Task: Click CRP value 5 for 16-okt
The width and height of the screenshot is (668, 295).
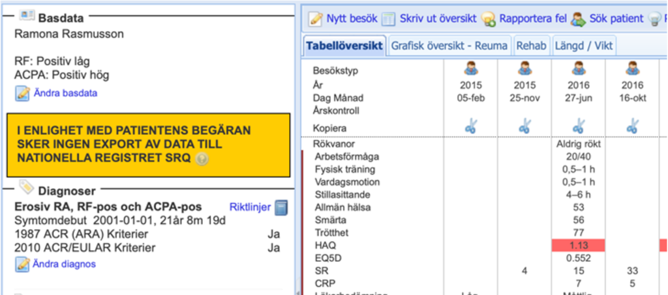Action: tap(632, 283)
